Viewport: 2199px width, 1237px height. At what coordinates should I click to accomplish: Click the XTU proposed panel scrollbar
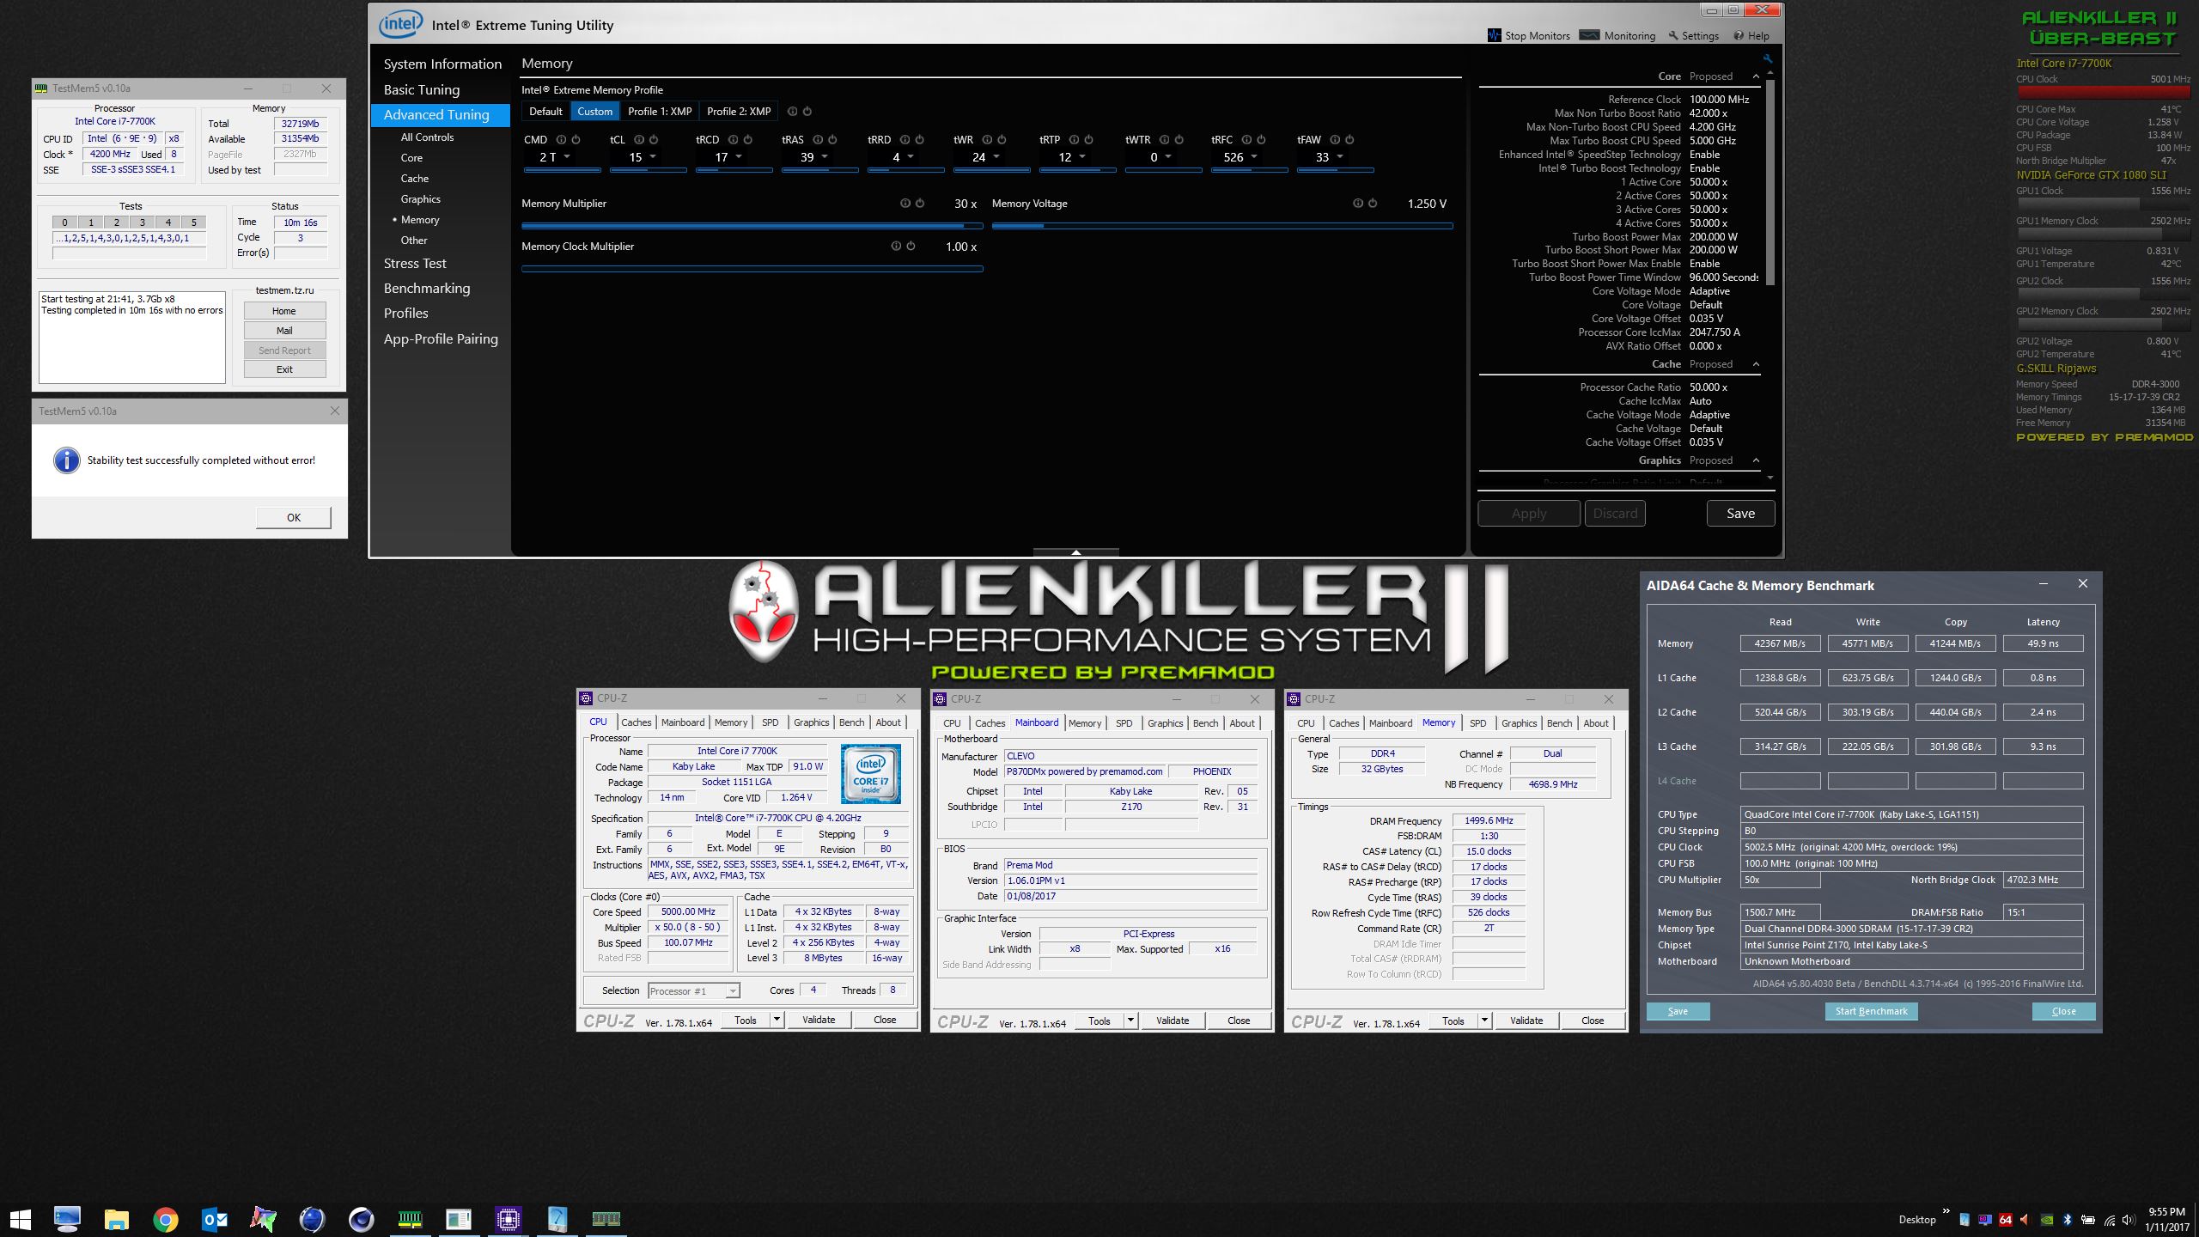[1770, 180]
